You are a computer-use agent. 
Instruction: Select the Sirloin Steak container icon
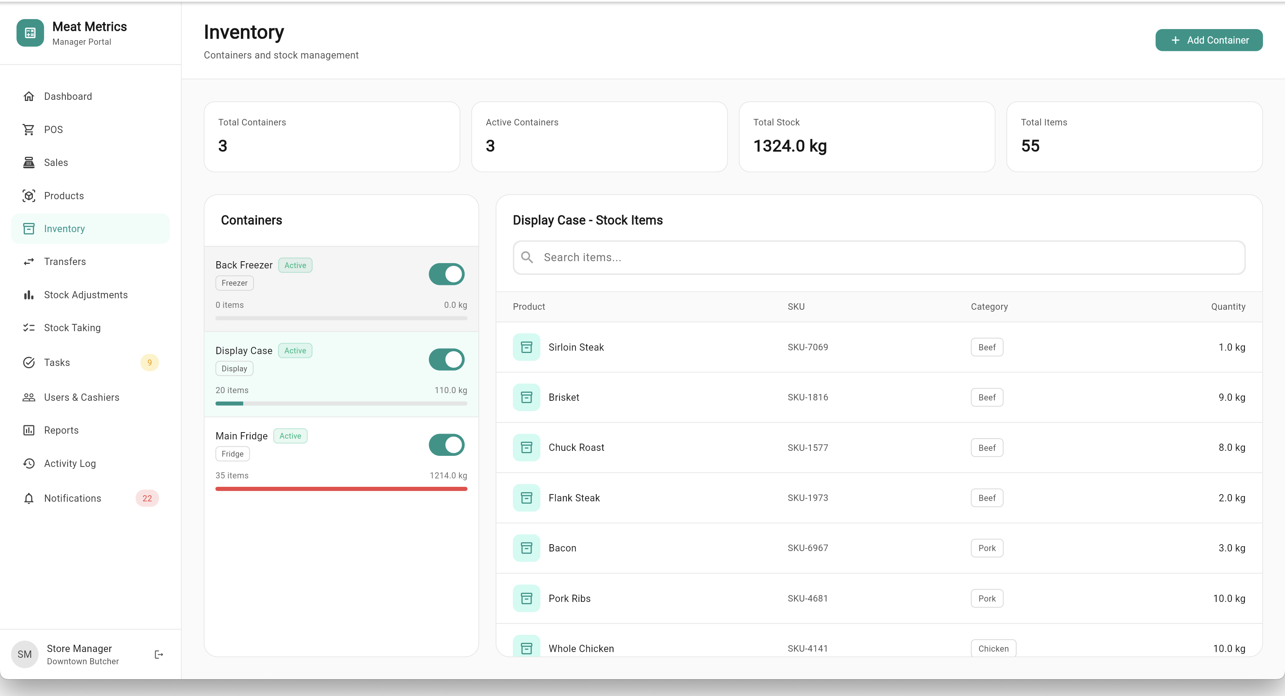click(526, 347)
